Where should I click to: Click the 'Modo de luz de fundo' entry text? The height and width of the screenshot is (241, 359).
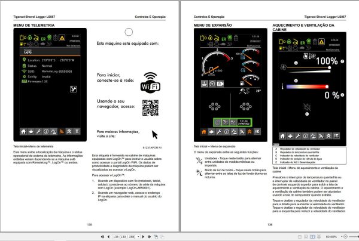click(236, 174)
